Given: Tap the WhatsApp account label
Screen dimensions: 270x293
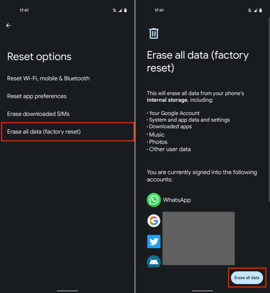Looking at the screenshot, I should point(177,200).
